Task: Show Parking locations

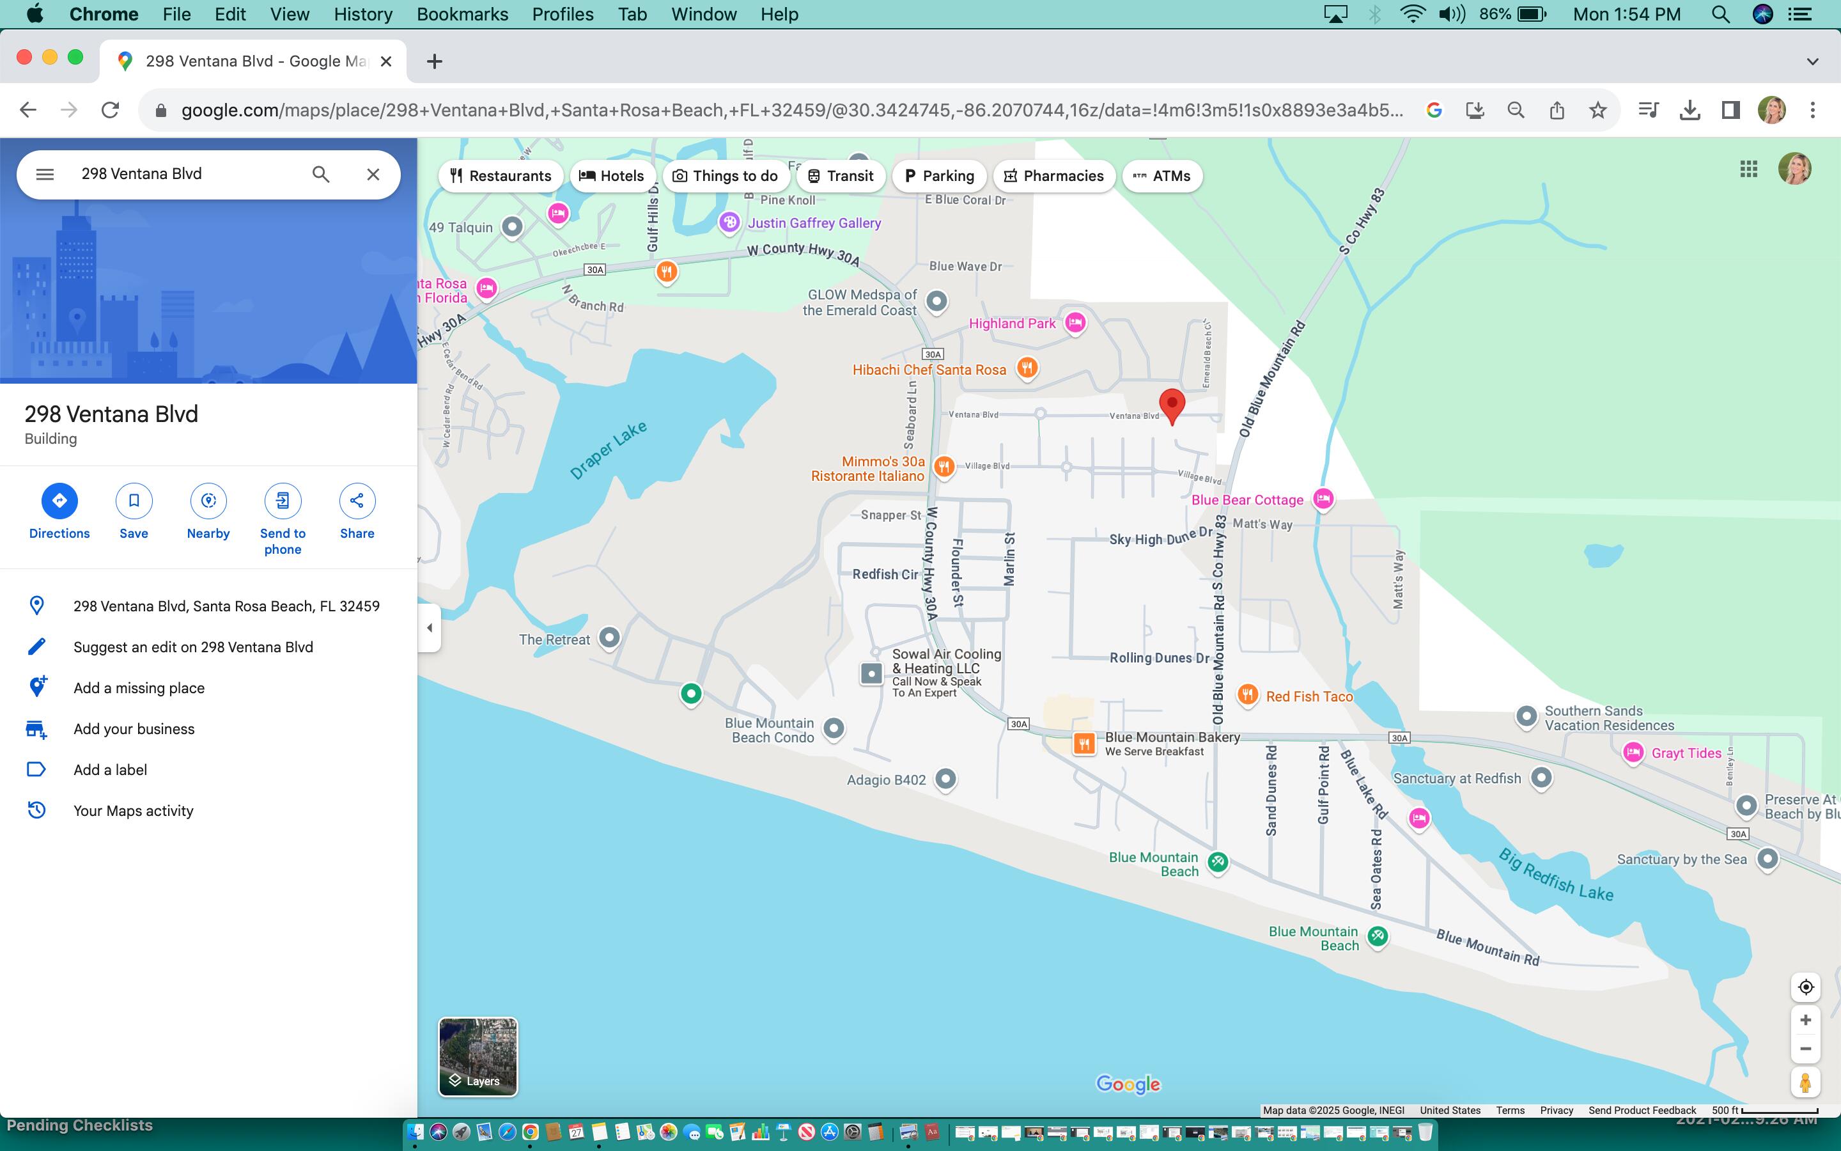Action: [939, 176]
